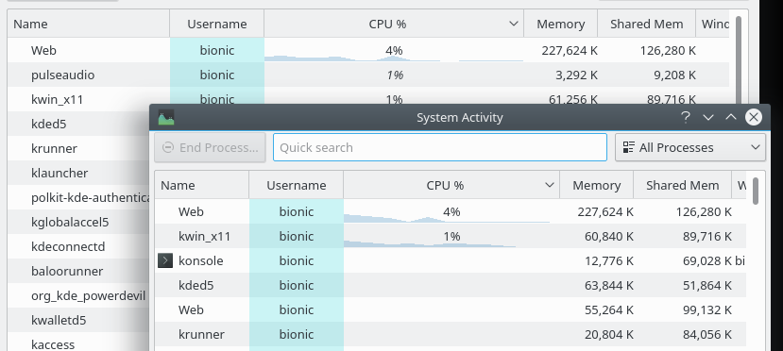Image resolution: width=783 pixels, height=351 pixels.
Task: Sort background list by Shared Mem header
Action: point(647,24)
